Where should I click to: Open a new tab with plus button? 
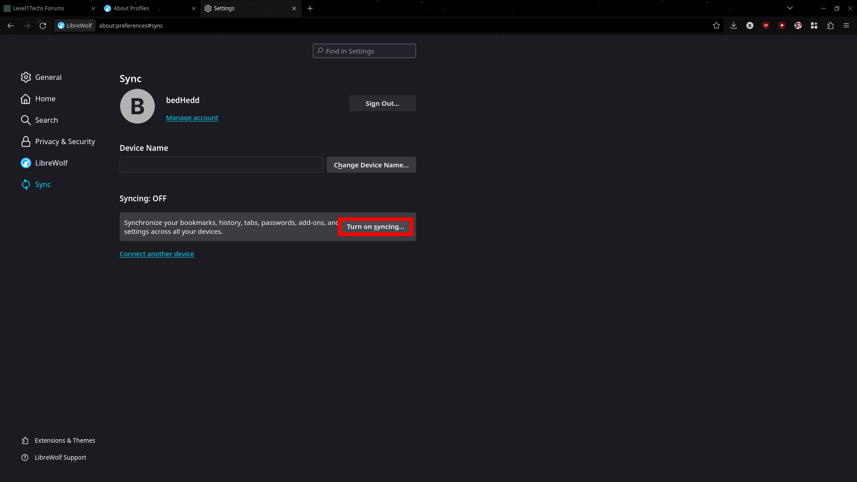310,8
